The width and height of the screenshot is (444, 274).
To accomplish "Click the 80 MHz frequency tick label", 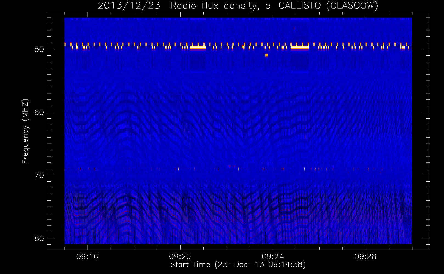I will pyautogui.click(x=39, y=238).
